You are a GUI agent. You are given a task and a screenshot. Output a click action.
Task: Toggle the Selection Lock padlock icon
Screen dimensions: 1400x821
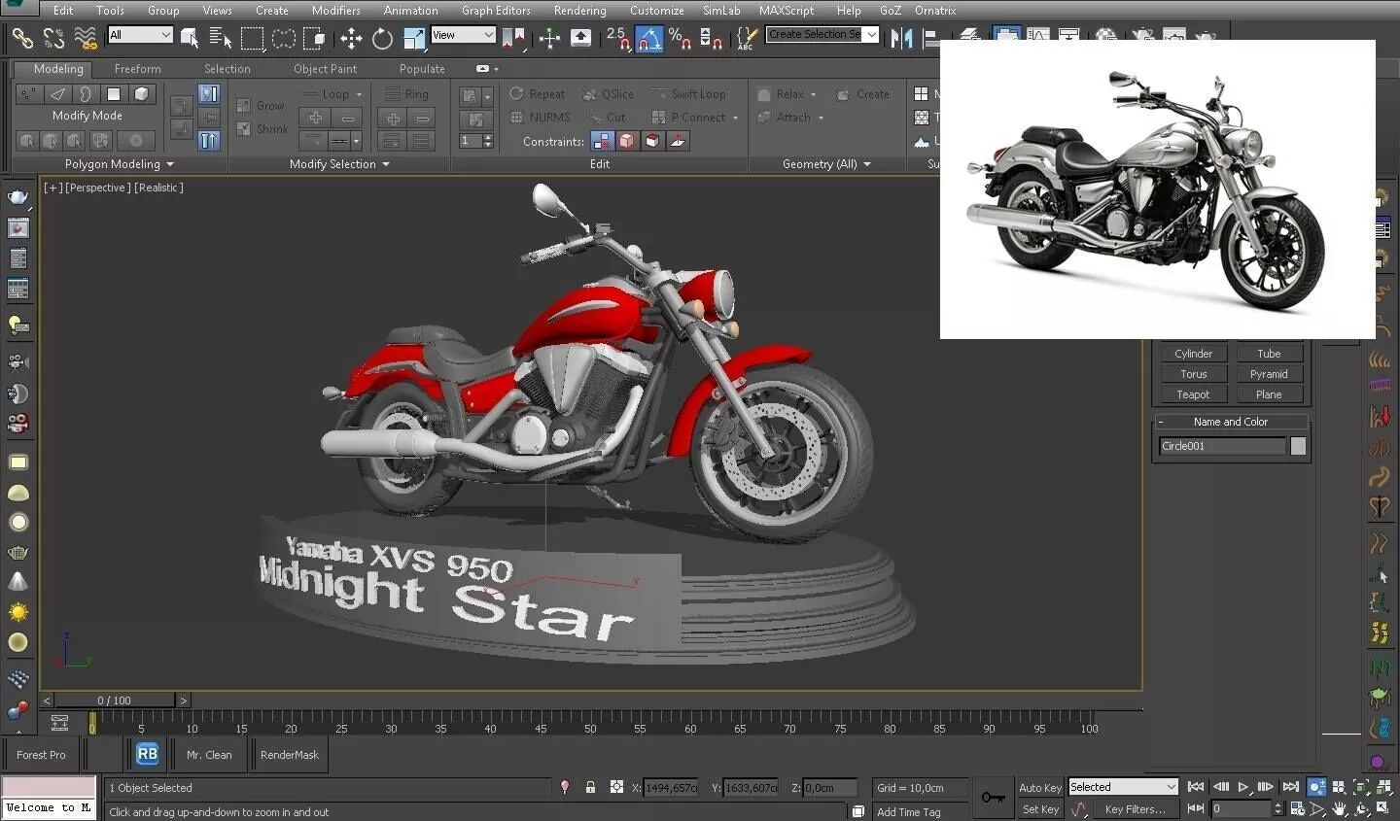[x=590, y=788]
